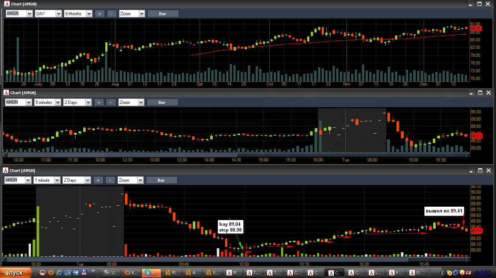Open the AMGN symbol dropdown in middle chart
Image resolution: width=496 pixels, height=278 pixels.
[x=19, y=102]
